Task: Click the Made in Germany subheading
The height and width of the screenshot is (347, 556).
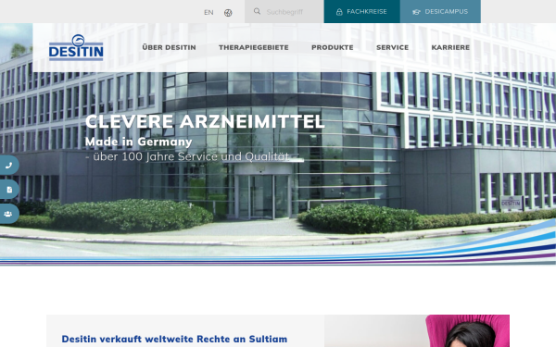Action: coord(138,142)
